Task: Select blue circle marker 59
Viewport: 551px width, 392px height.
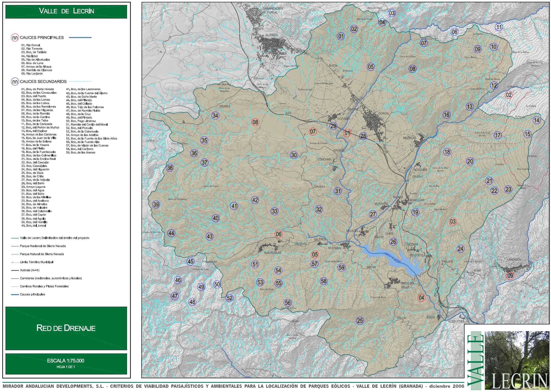Action: [342, 267]
